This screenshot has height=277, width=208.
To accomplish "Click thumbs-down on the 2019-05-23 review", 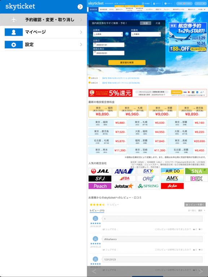I will [x=200, y=250].
